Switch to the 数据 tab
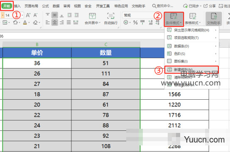The height and width of the screenshot is (152, 230). [x=56, y=6]
